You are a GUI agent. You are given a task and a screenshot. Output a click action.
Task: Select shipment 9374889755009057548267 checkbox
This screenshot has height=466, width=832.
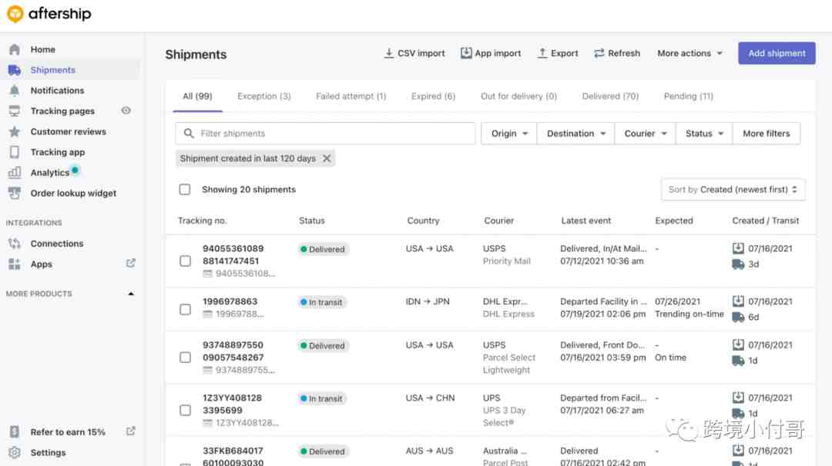coord(185,358)
